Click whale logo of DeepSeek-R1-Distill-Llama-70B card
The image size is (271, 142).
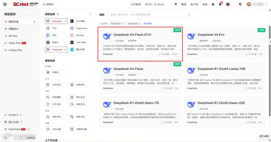click(191, 70)
